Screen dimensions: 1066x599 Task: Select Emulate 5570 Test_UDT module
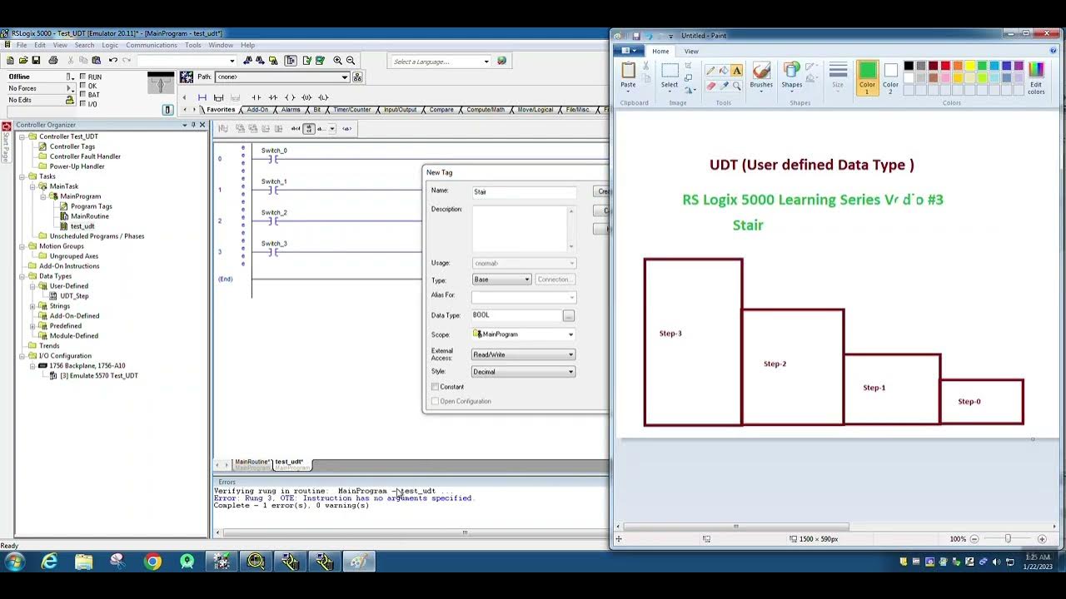click(99, 376)
